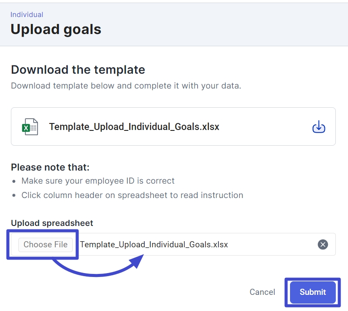The height and width of the screenshot is (311, 348).
Task: Click the uploaded file name in the upload field
Action: (x=154, y=244)
